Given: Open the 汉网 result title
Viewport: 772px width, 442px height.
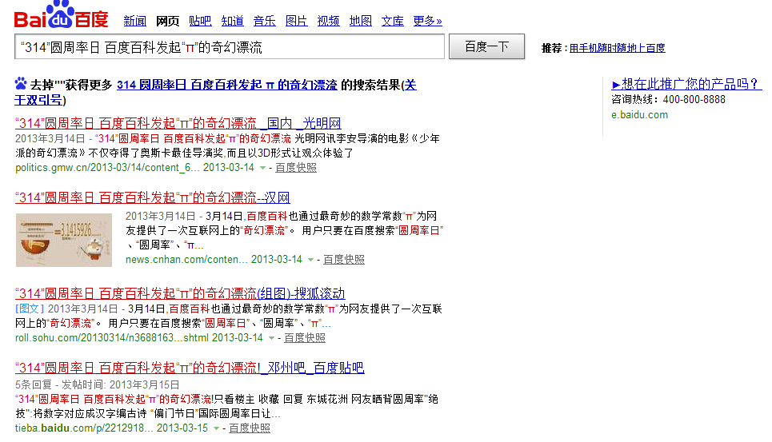Looking at the screenshot, I should (x=153, y=197).
